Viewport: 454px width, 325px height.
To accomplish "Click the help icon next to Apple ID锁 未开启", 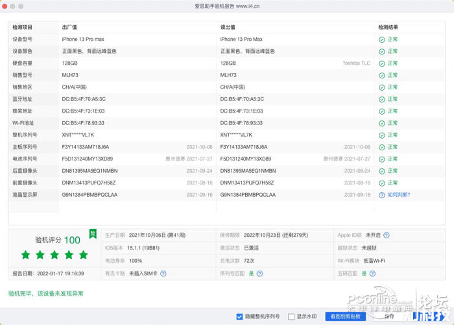I will click(387, 236).
